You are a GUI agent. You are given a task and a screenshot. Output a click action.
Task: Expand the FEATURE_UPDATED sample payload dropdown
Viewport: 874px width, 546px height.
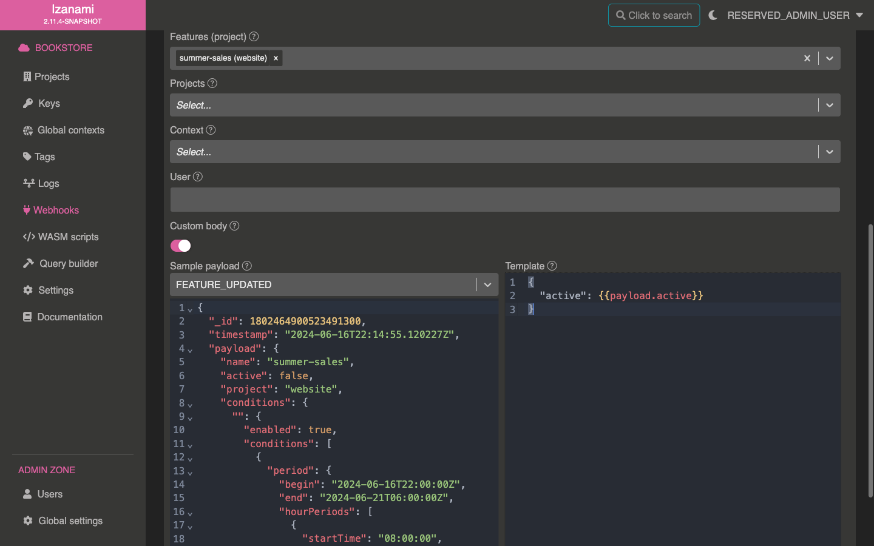(x=487, y=285)
